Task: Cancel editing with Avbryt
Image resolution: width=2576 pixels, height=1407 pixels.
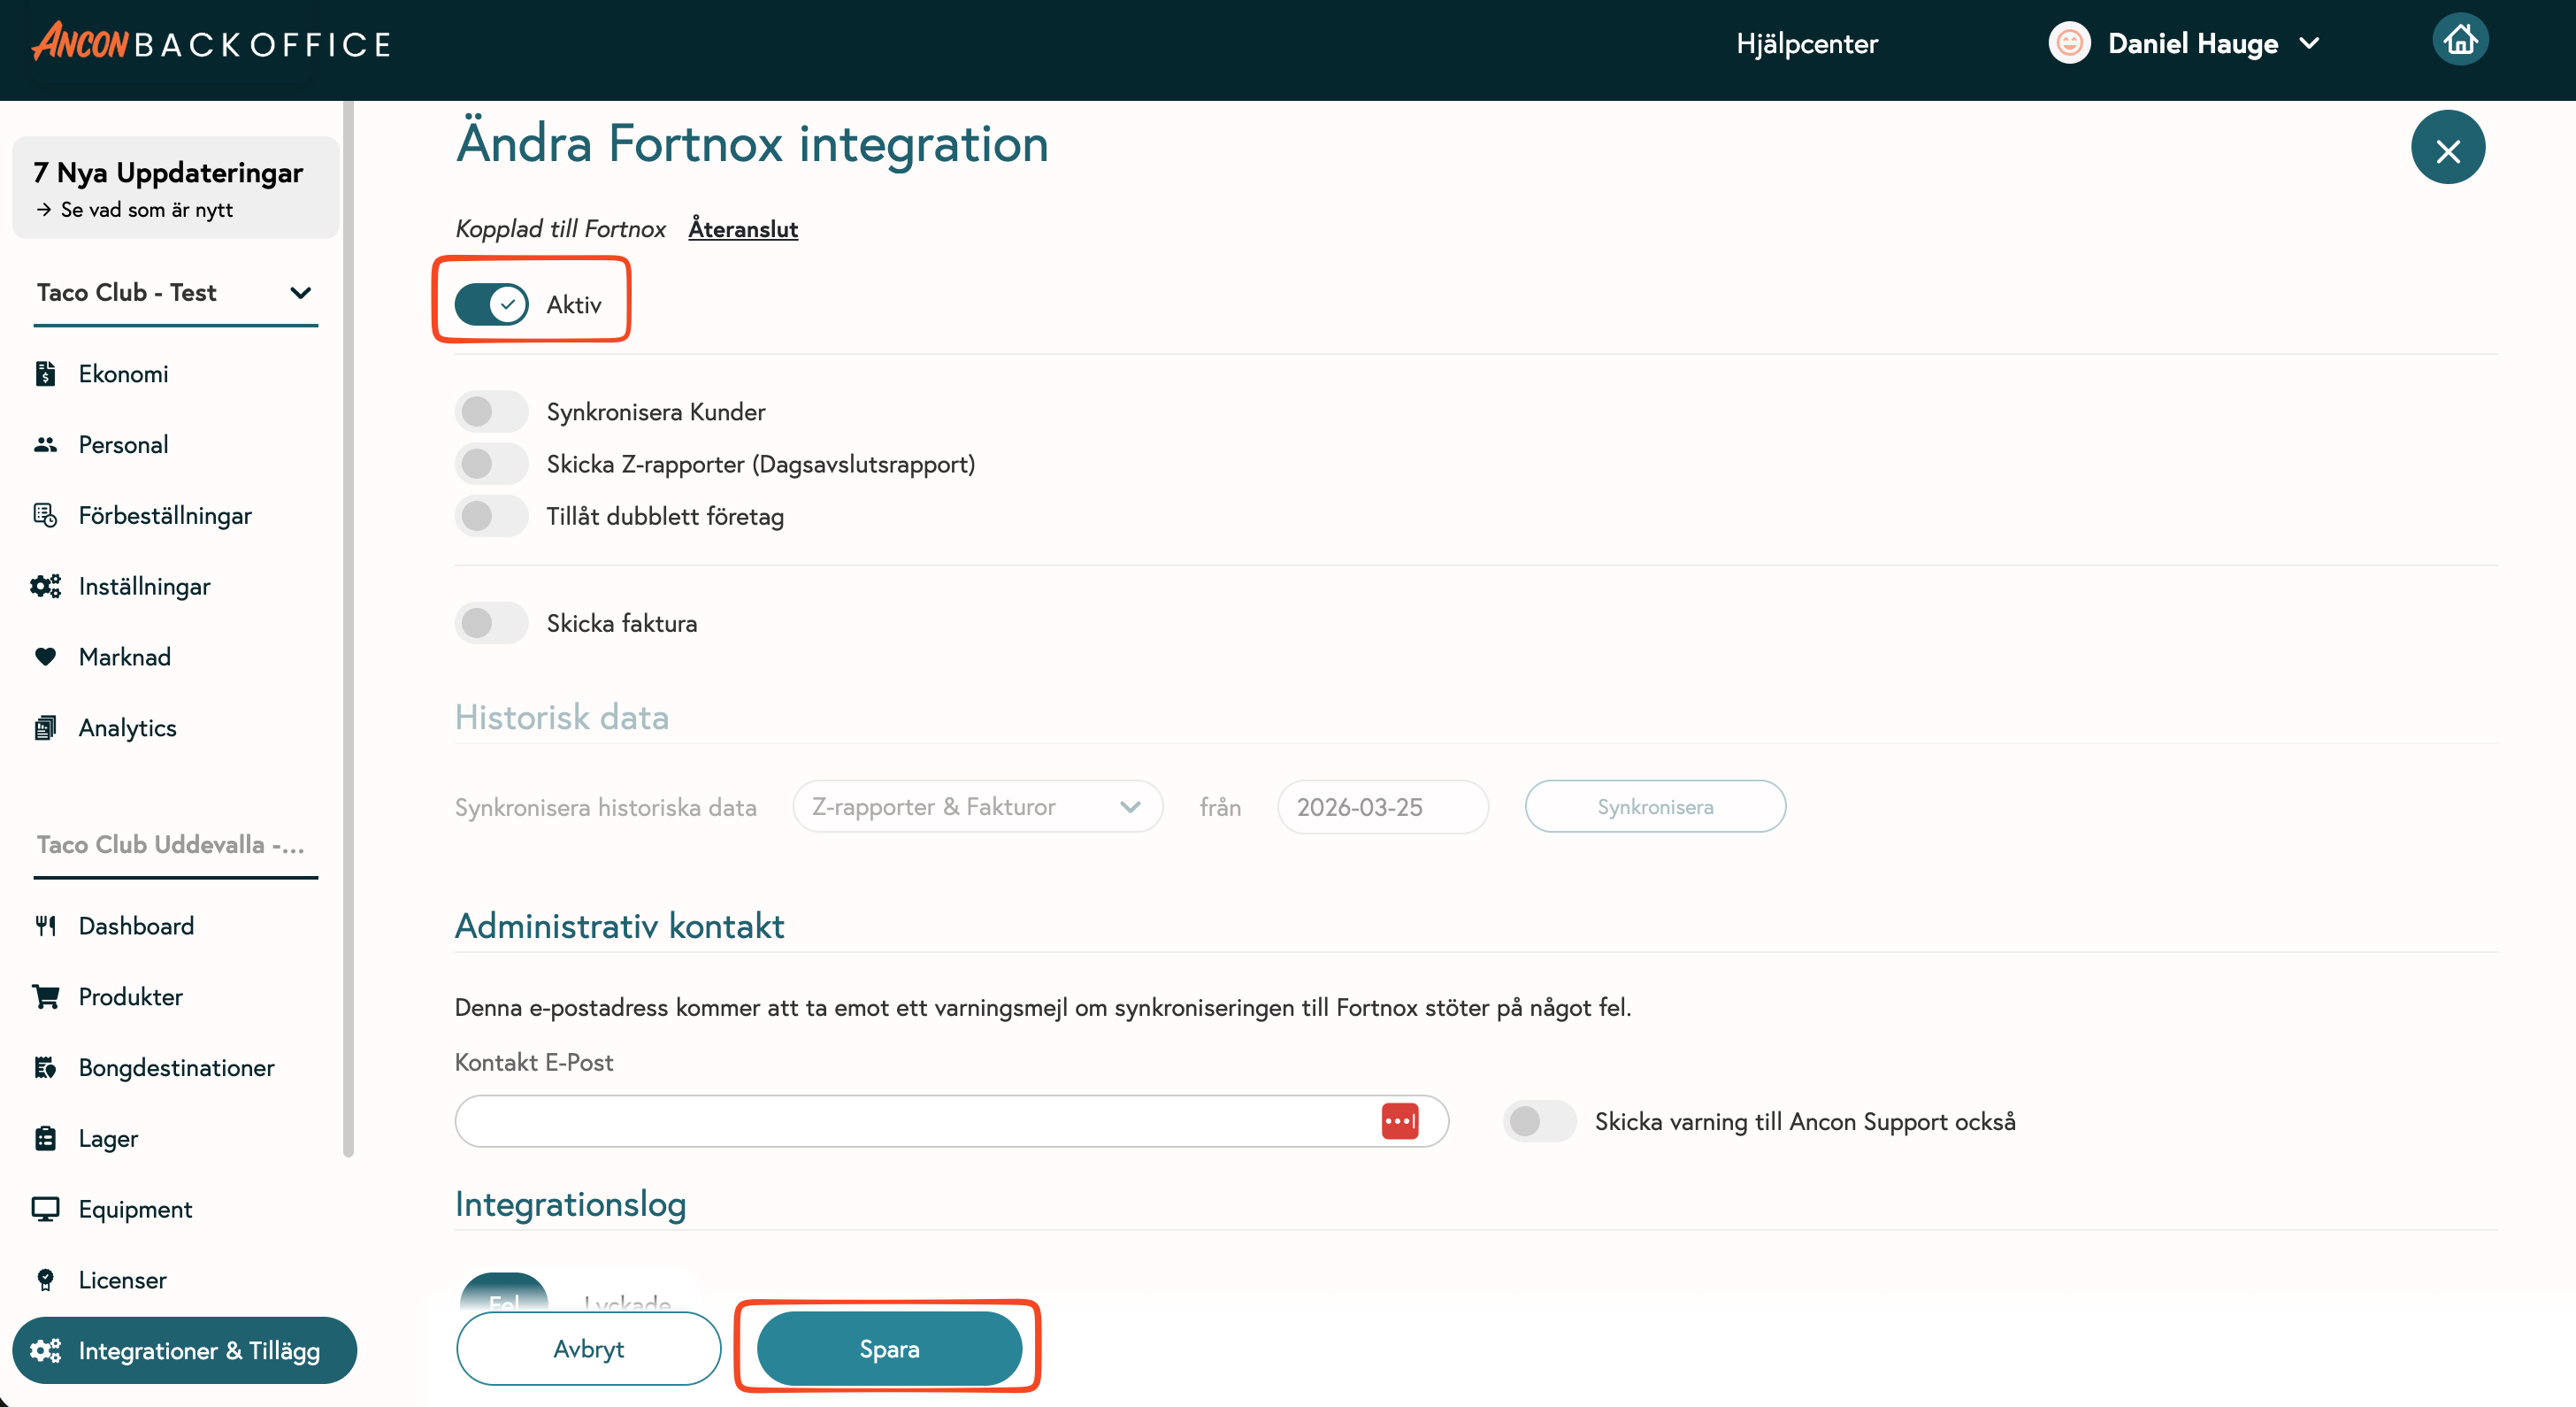Action: pos(588,1348)
